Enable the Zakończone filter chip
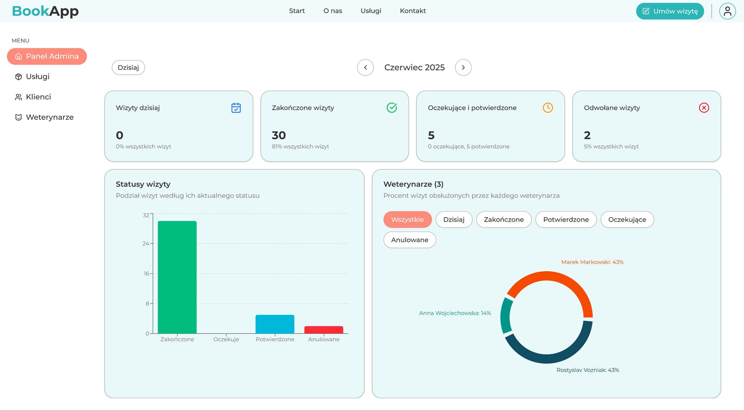Screen dimensions: 744x410 [504, 220]
